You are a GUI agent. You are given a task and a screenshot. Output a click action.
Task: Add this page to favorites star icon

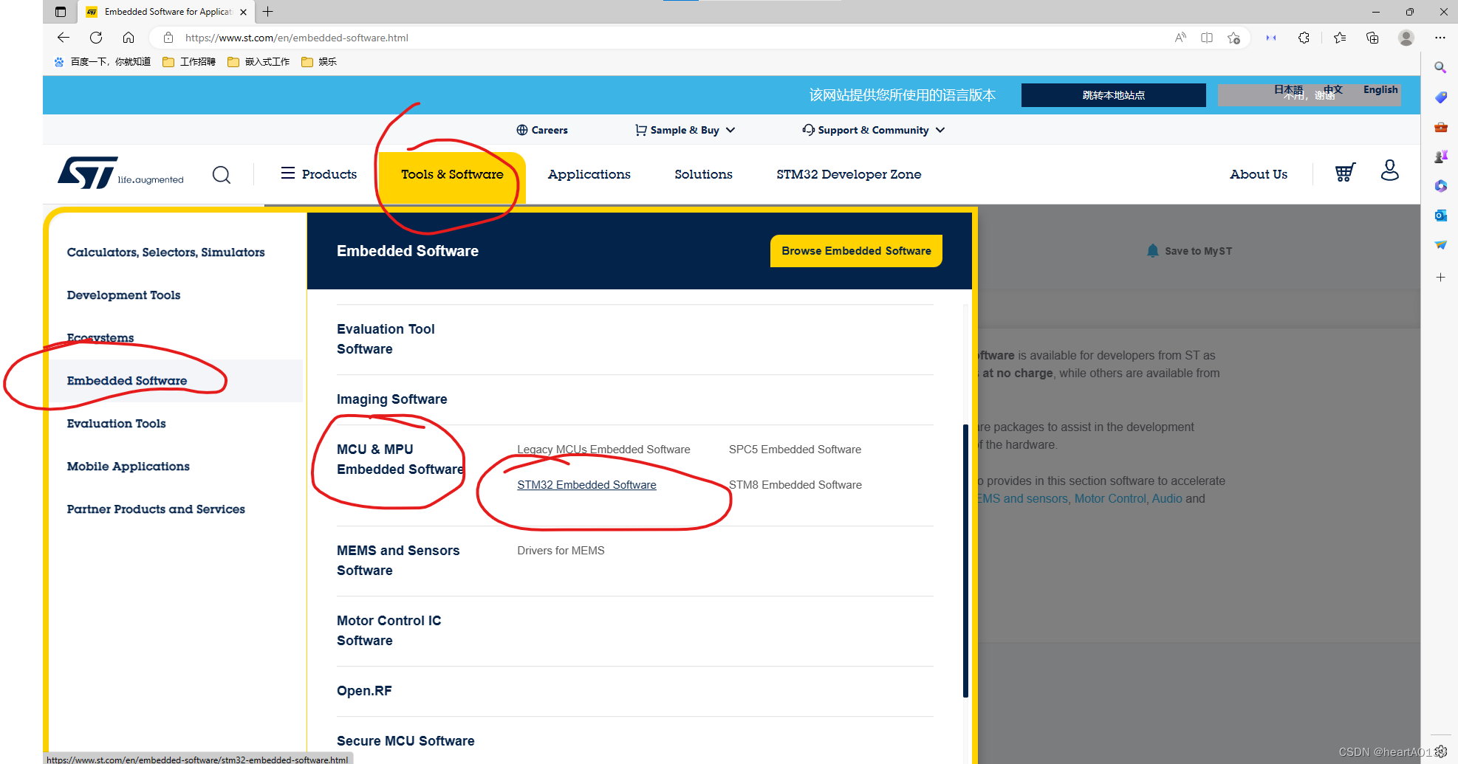coord(1233,38)
